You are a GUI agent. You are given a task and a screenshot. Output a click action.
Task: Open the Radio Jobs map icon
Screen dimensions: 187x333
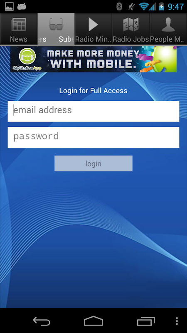[x=131, y=25]
